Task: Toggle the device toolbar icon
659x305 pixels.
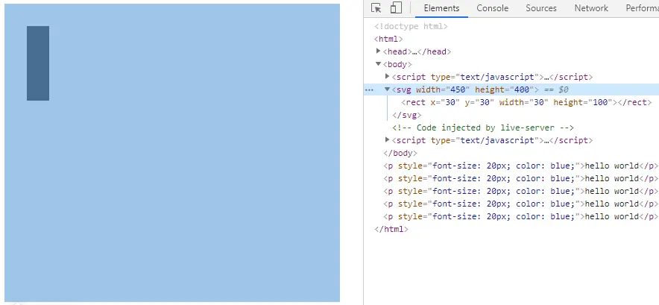Action: point(396,8)
